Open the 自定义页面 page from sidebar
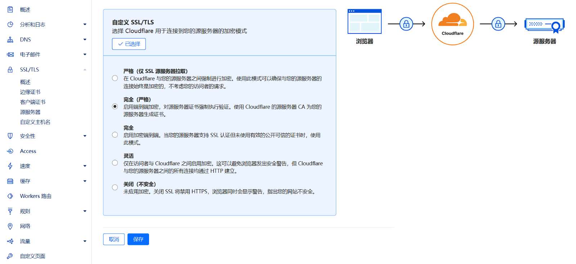This screenshot has height=264, width=576. click(x=32, y=256)
